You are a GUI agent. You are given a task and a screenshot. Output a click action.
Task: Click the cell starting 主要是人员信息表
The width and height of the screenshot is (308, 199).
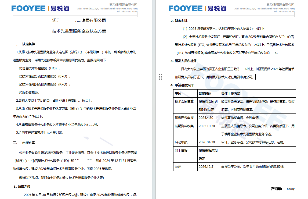258,130
